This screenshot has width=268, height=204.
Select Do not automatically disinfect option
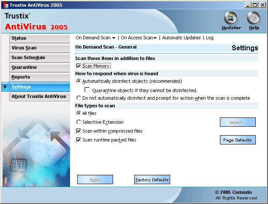point(79,98)
